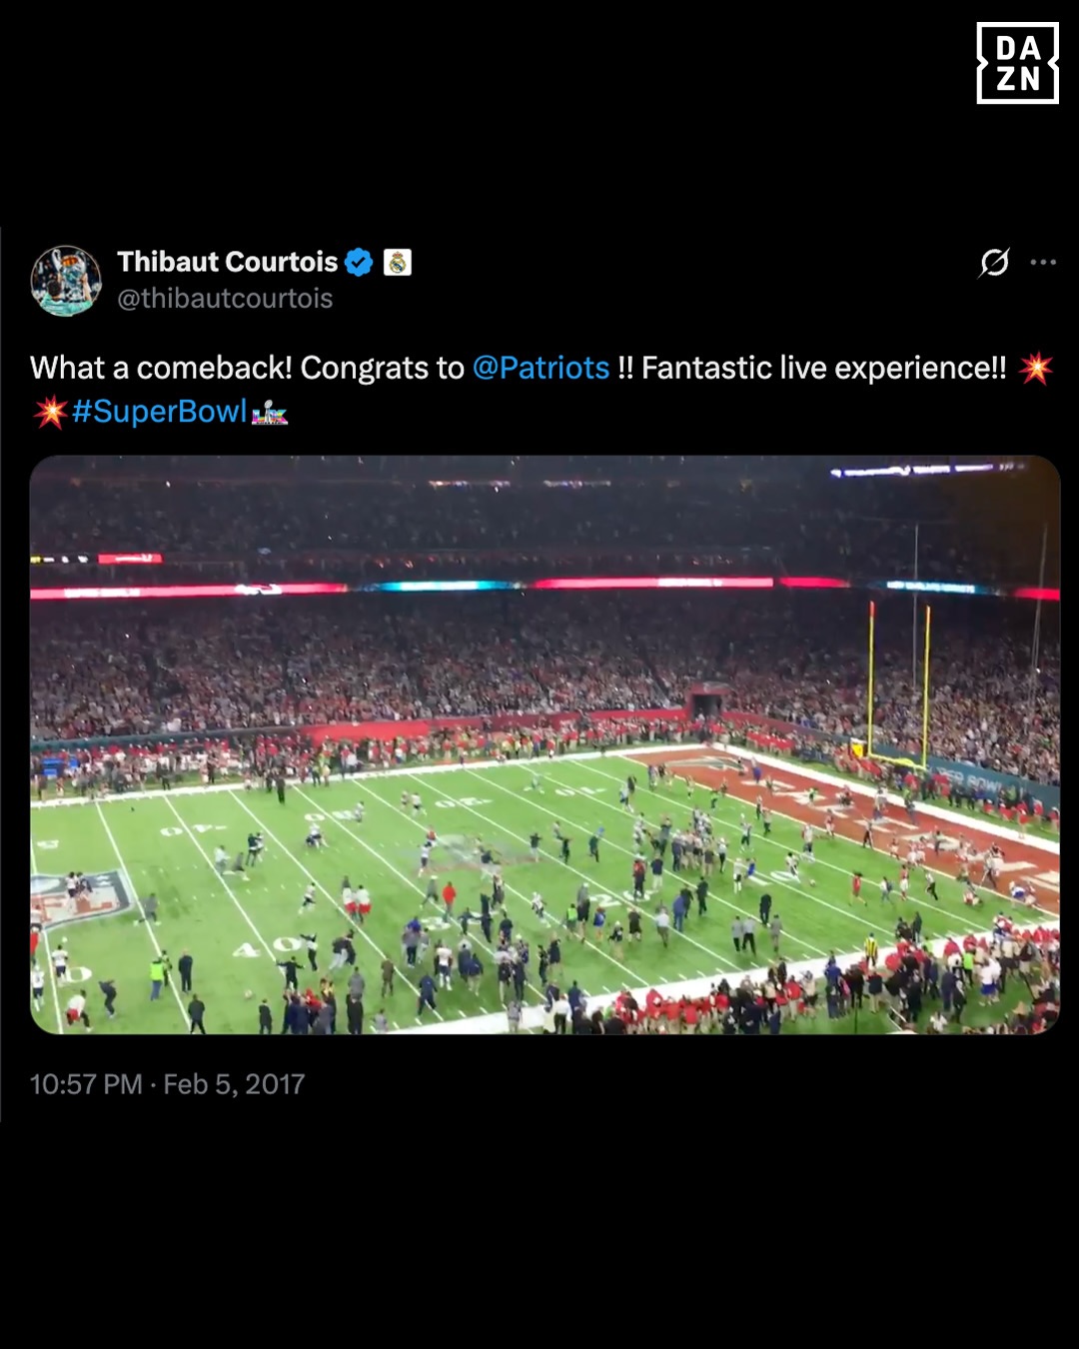Click the @thibautcourtois handle

[225, 299]
